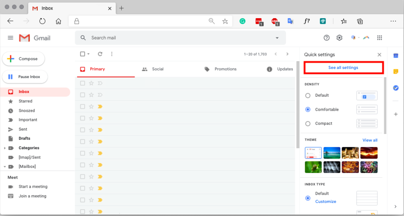Open the Inbox folder in sidebar
Image resolution: width=404 pixels, height=216 pixels.
click(x=35, y=92)
